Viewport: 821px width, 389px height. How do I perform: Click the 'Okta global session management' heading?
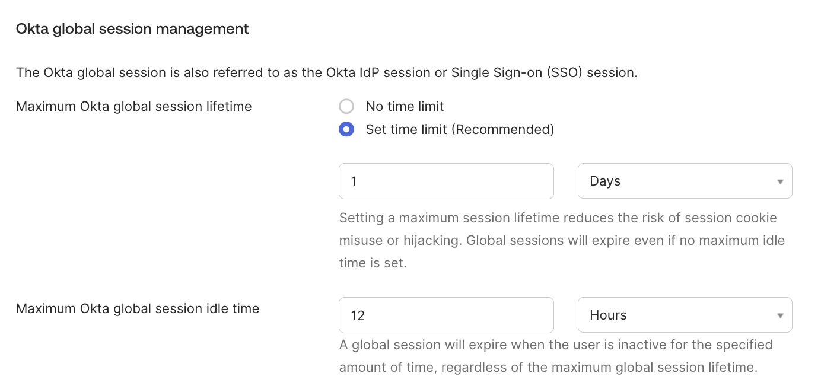pos(132,28)
